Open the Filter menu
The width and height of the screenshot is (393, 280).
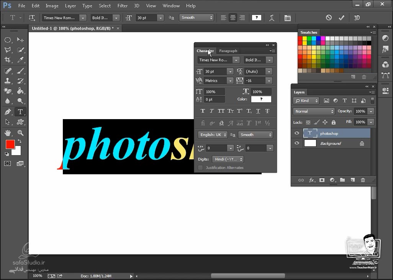tap(123, 5)
